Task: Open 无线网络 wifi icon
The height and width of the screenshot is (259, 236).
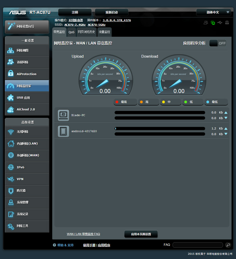Action: click(11, 132)
